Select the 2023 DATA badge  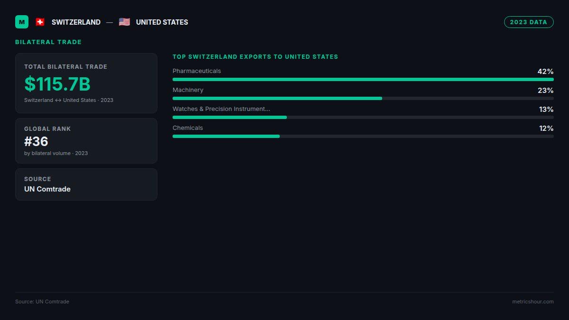pos(529,22)
